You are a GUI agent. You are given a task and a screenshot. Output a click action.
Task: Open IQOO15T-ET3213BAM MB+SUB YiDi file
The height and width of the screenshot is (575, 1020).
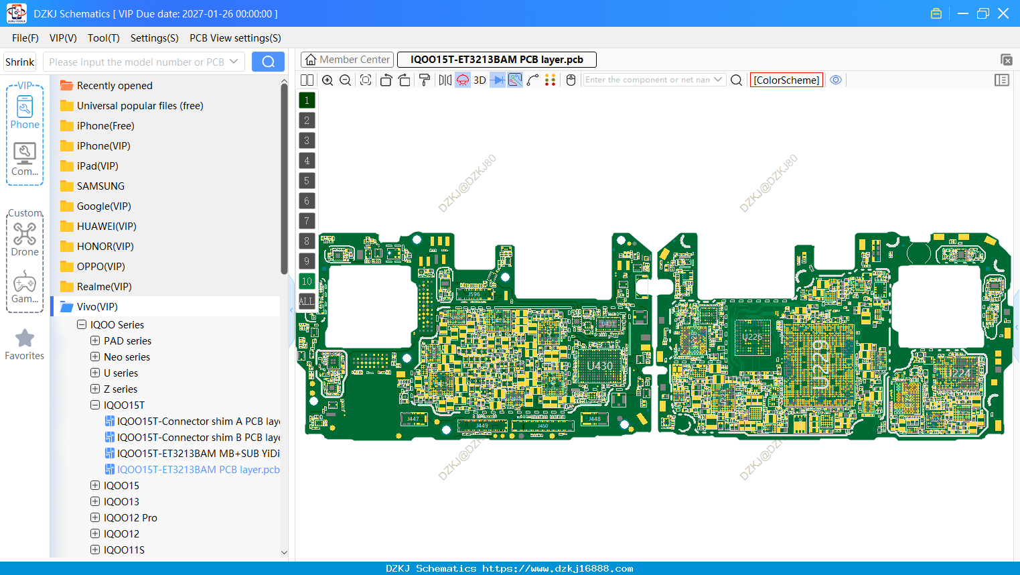click(x=192, y=453)
